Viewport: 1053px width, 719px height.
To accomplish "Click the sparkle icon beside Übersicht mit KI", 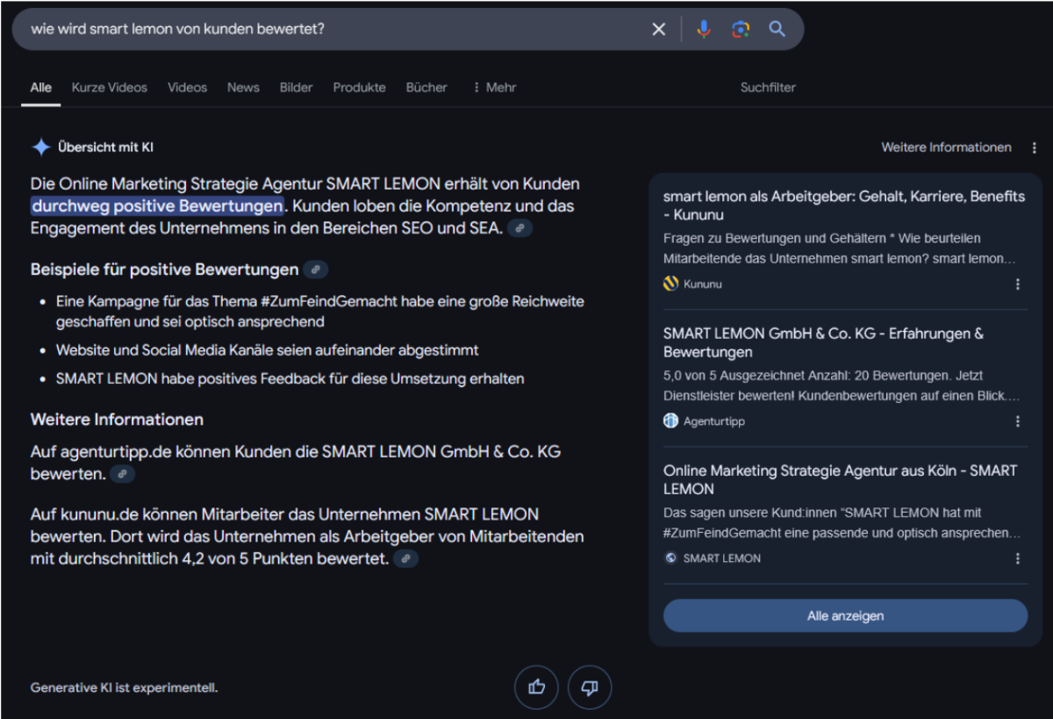I will (41, 147).
